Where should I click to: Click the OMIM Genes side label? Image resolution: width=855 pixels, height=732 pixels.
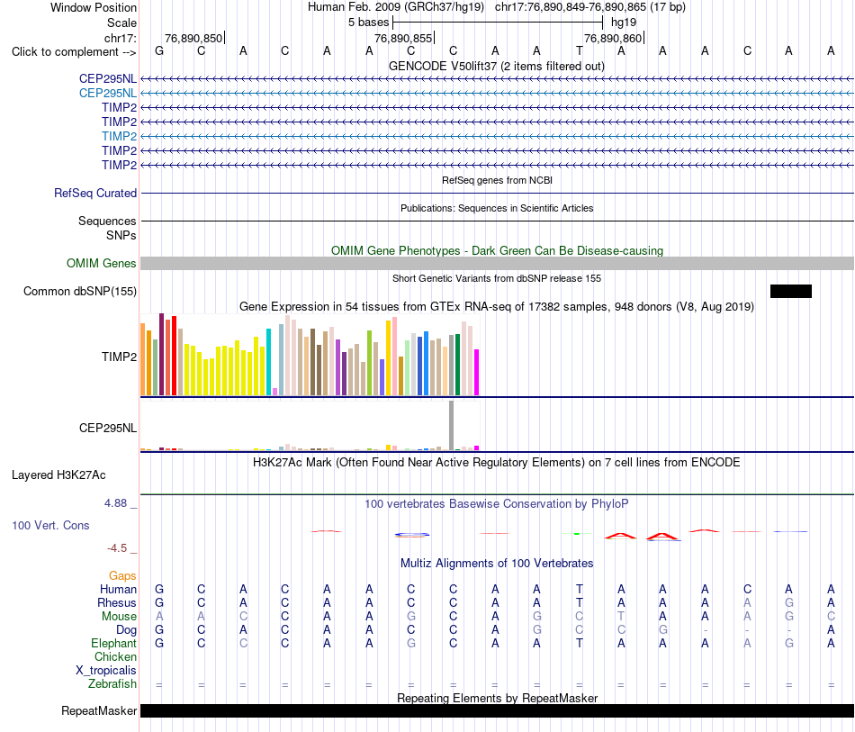(101, 264)
